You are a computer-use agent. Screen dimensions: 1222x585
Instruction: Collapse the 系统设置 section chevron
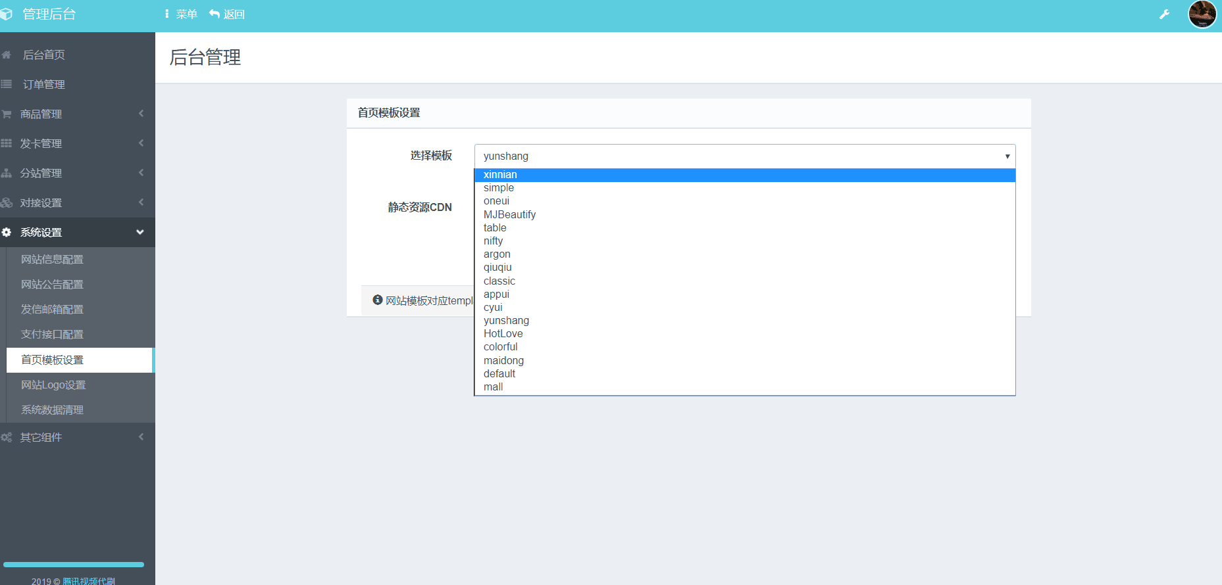click(x=140, y=232)
